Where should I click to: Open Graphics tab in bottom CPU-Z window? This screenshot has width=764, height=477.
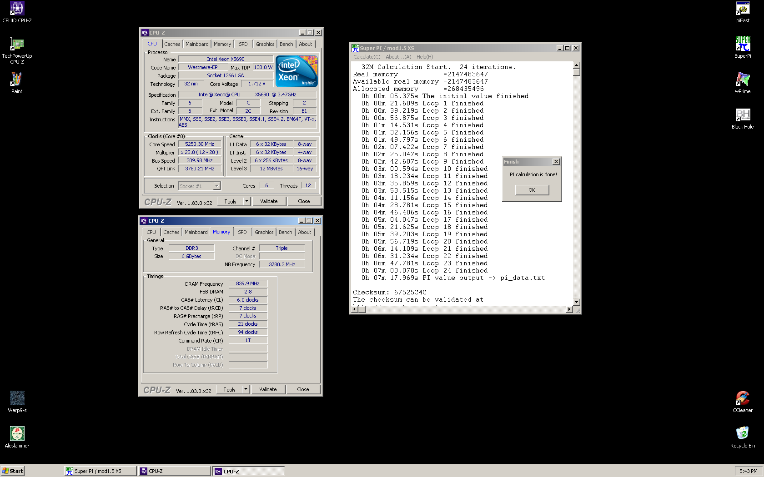click(x=264, y=232)
